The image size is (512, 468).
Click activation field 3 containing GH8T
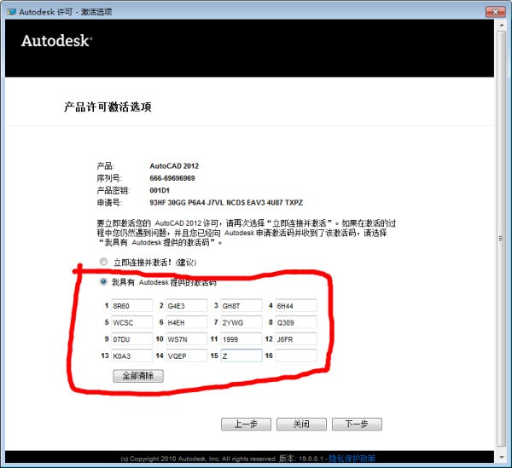(x=241, y=305)
